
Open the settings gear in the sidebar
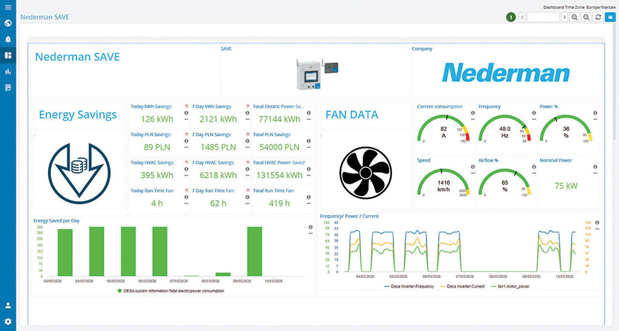tap(8, 321)
